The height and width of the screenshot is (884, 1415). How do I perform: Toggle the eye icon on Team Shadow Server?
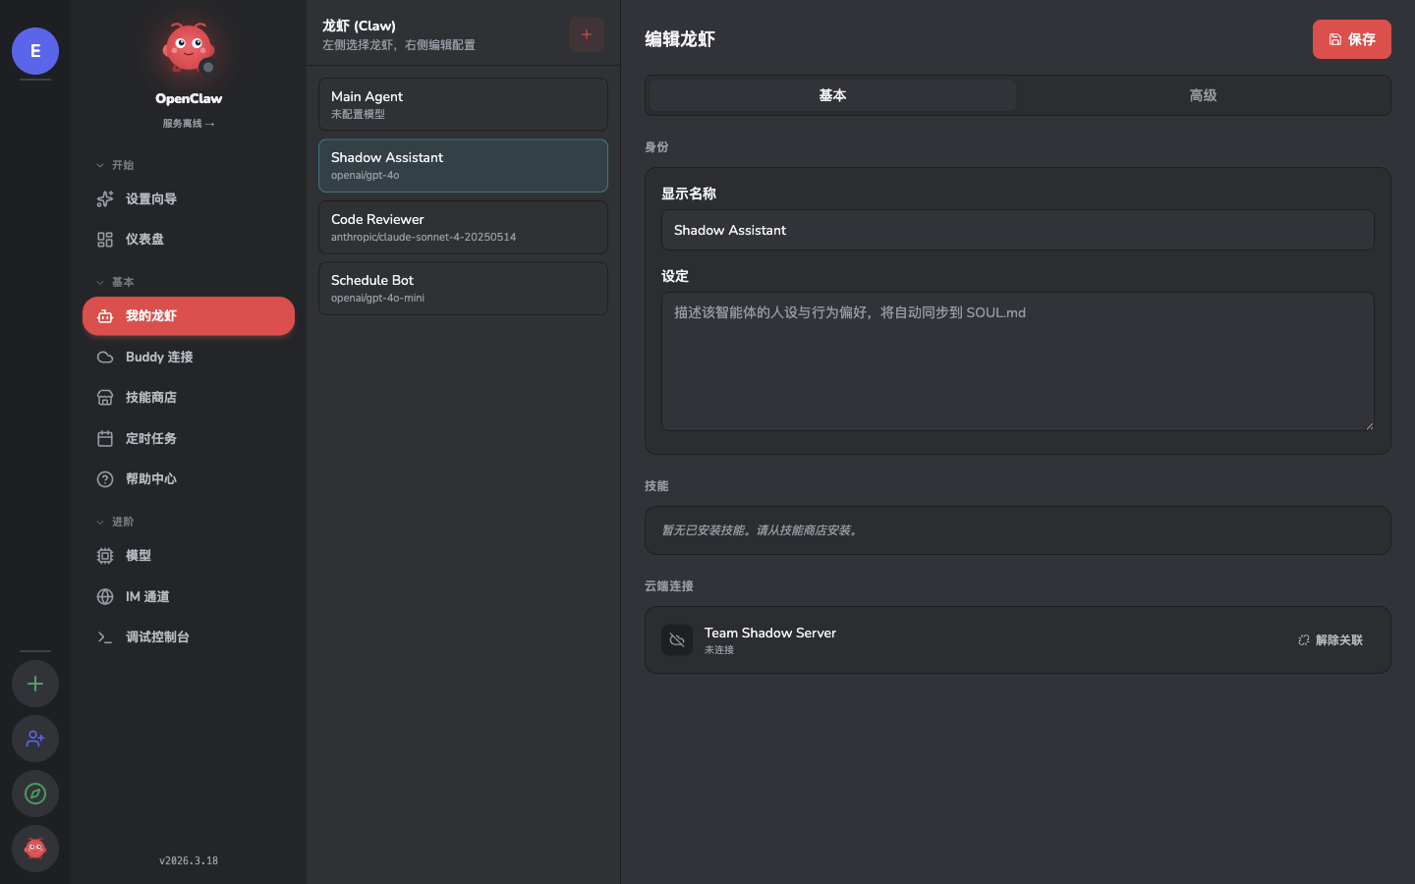pyautogui.click(x=677, y=639)
